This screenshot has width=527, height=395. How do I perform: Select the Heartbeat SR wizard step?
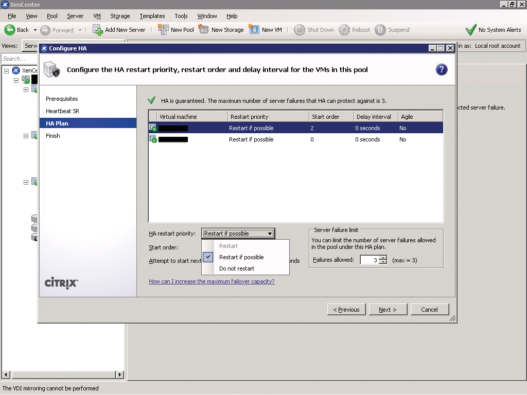63,111
